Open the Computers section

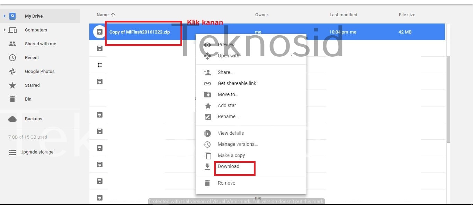tap(36, 30)
